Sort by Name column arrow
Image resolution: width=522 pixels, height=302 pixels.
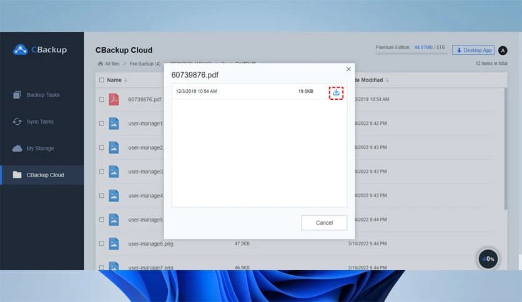[x=126, y=80]
